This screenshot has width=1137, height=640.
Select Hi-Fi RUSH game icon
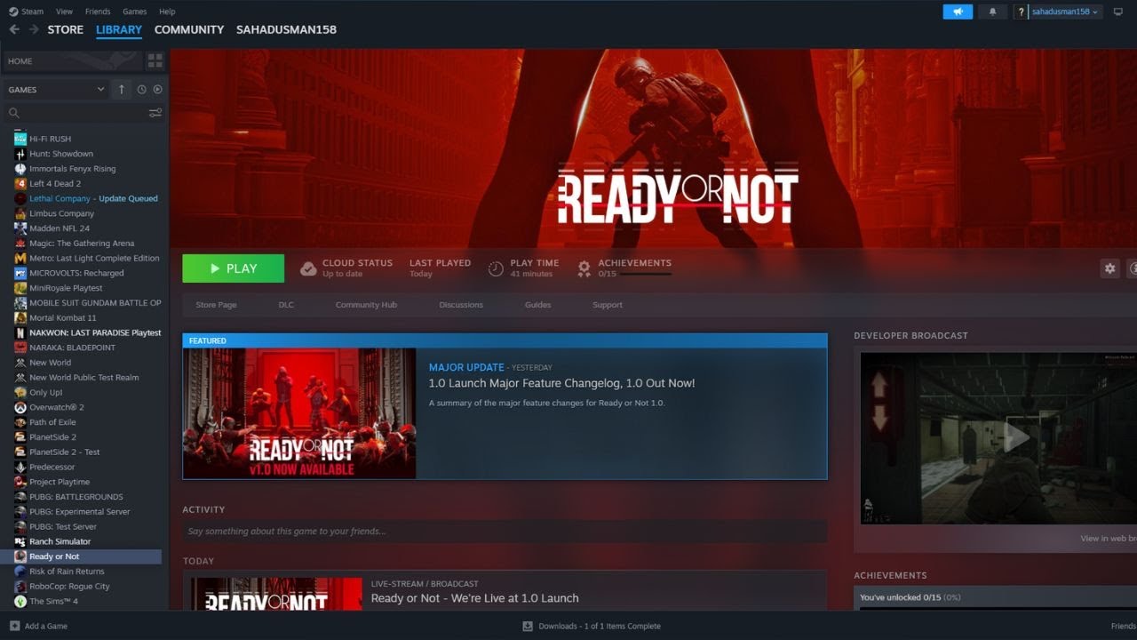pyautogui.click(x=20, y=139)
